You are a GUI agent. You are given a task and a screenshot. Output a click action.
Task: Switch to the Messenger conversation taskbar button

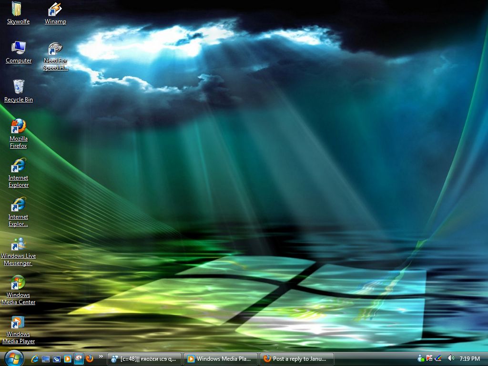pyautogui.click(x=144, y=359)
